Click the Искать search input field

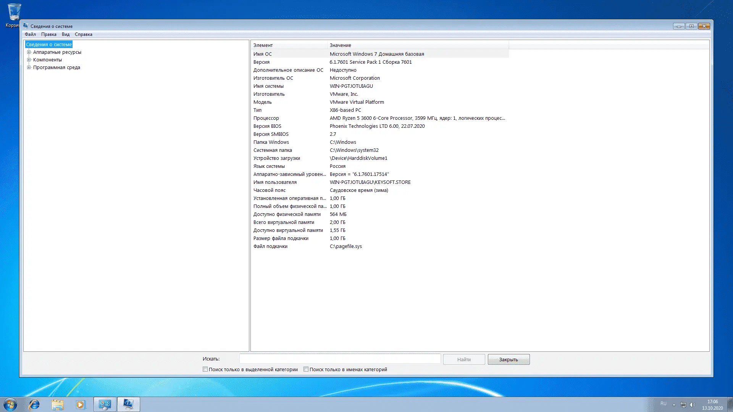point(340,359)
